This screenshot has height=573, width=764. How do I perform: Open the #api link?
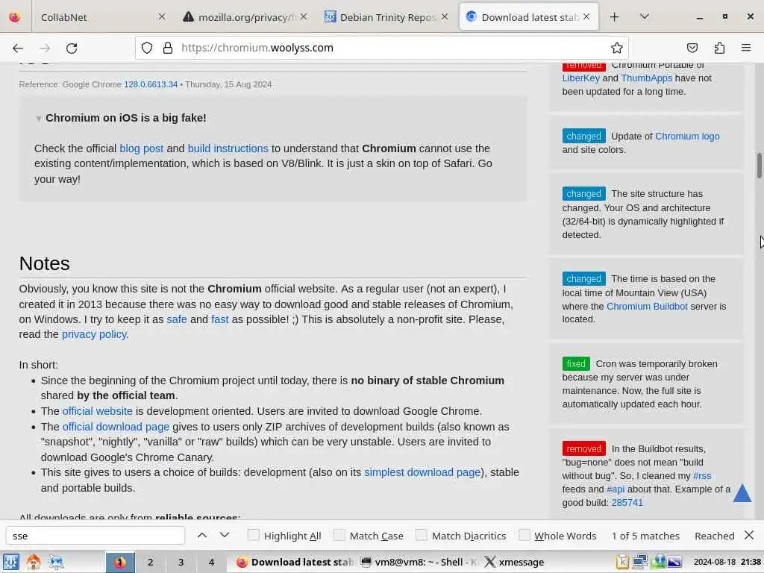[x=616, y=489]
